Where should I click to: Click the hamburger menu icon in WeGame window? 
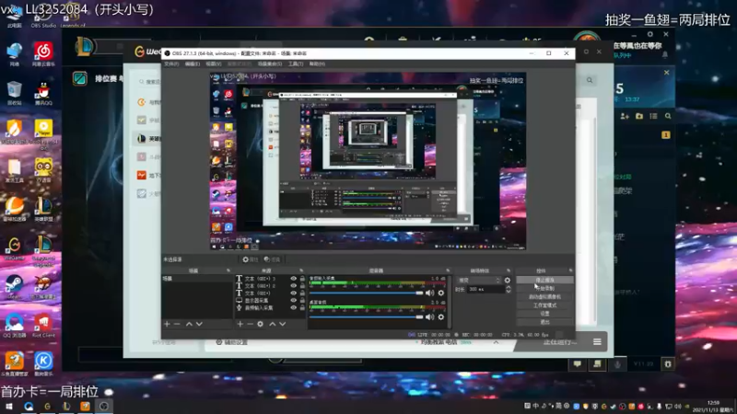click(597, 341)
